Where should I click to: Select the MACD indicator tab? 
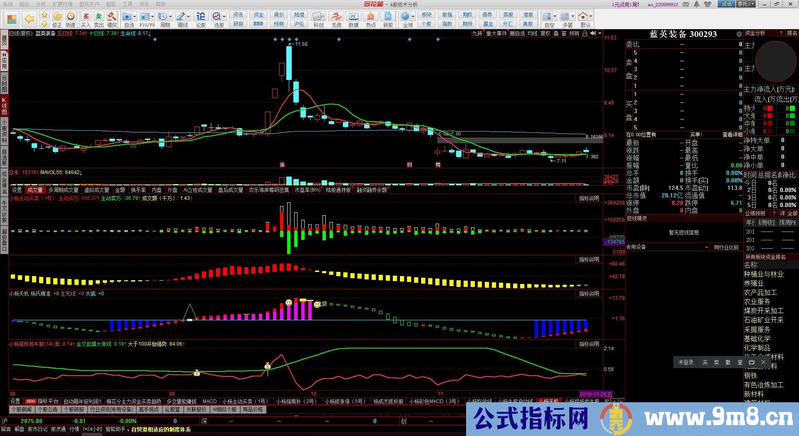tap(209, 401)
